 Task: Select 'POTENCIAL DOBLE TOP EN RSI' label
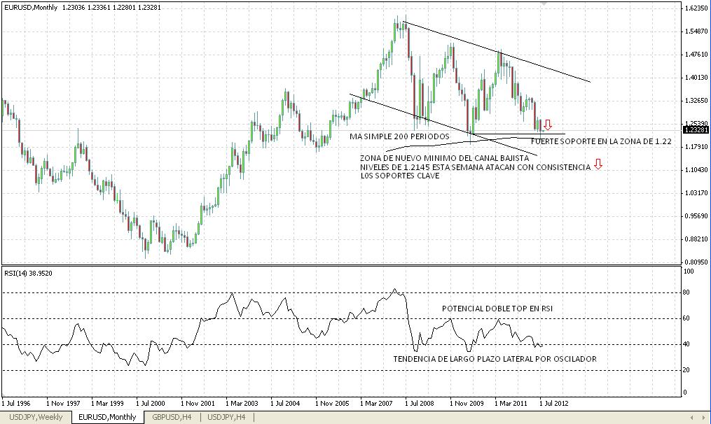tap(497, 309)
